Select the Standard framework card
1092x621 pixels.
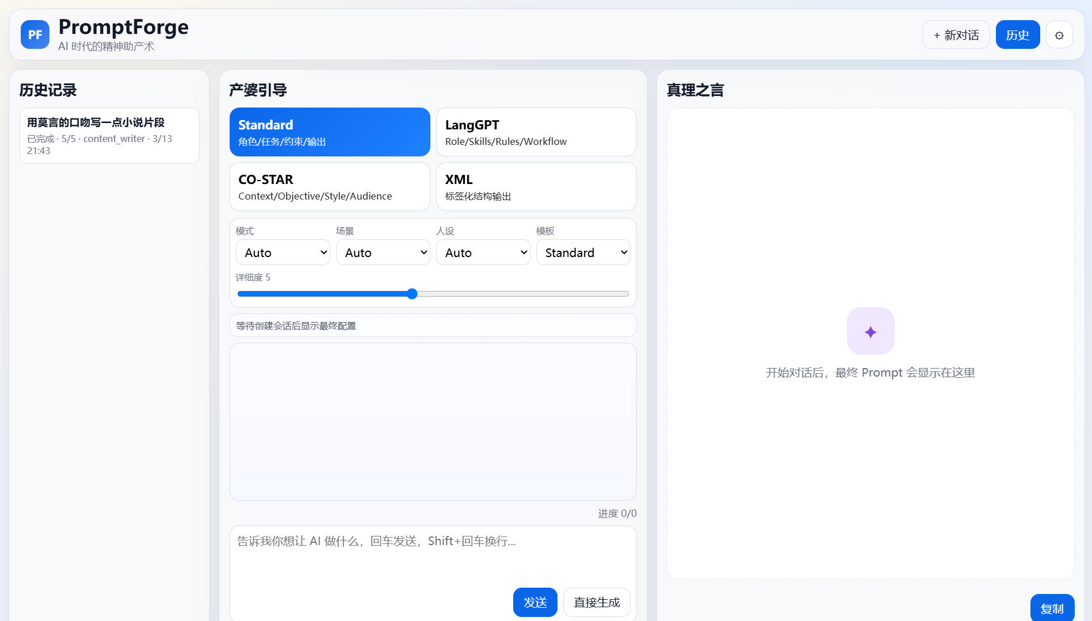click(x=330, y=132)
